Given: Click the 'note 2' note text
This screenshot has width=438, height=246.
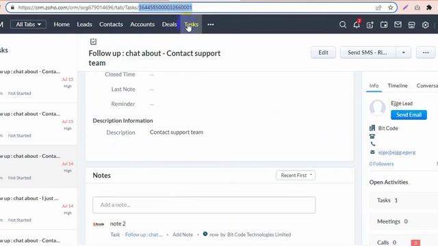Looking at the screenshot, I should pyautogui.click(x=118, y=223).
